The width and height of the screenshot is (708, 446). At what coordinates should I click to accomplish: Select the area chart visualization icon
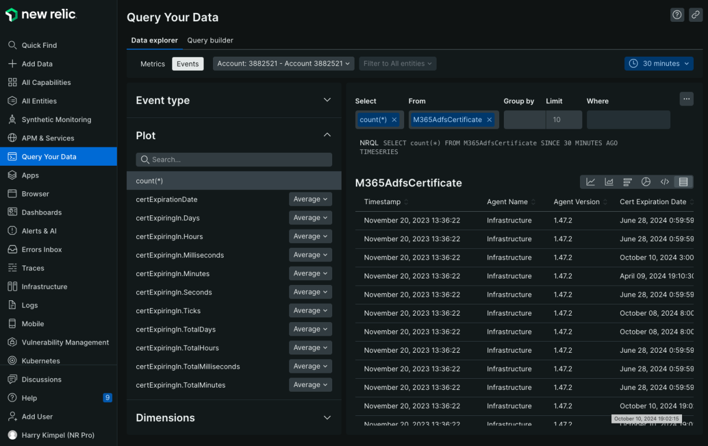pos(609,182)
